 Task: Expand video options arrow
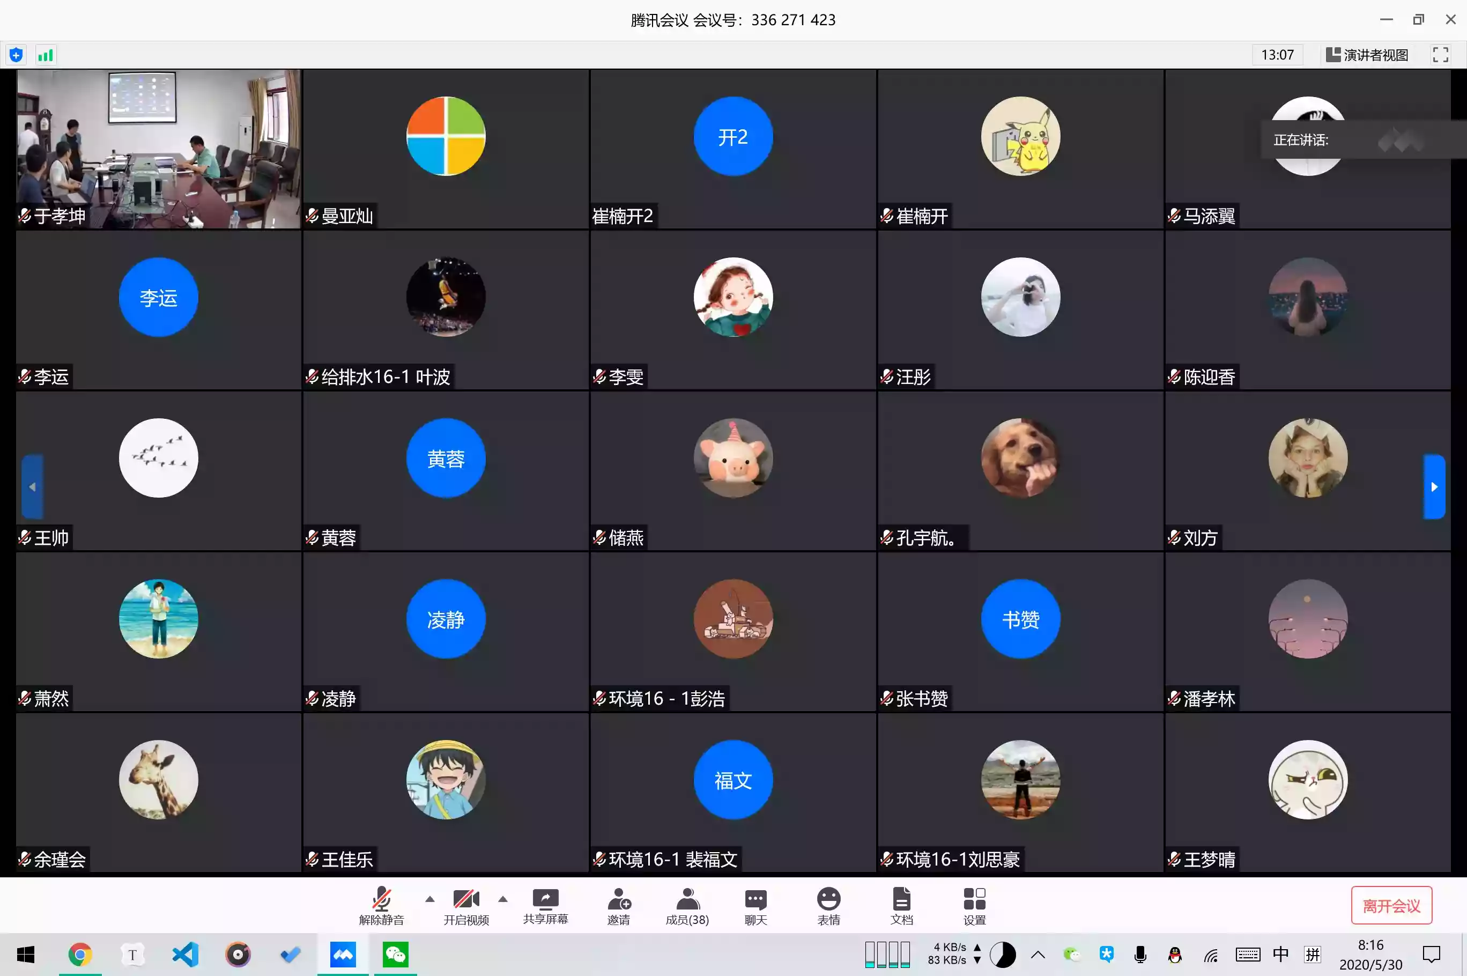point(503,899)
